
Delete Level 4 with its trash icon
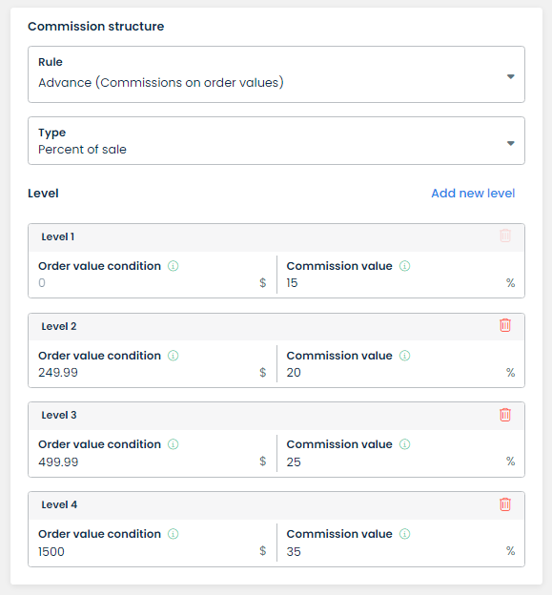point(505,504)
